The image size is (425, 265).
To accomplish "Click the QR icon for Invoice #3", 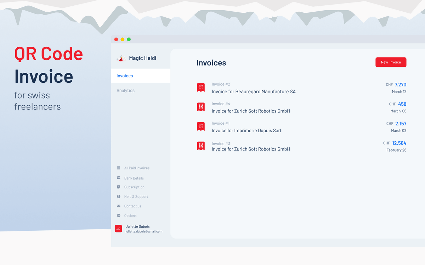I will coord(201,146).
